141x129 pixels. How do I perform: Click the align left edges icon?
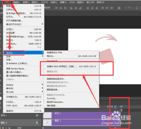(71, 8)
